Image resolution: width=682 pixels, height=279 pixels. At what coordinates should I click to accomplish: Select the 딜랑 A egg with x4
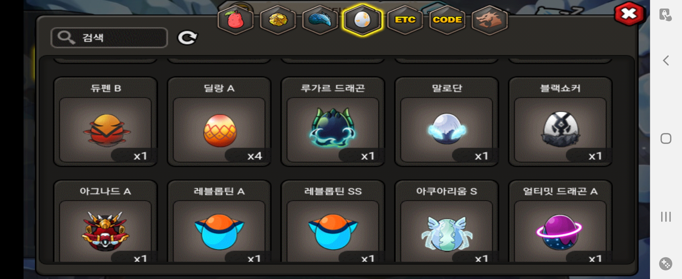pyautogui.click(x=219, y=122)
